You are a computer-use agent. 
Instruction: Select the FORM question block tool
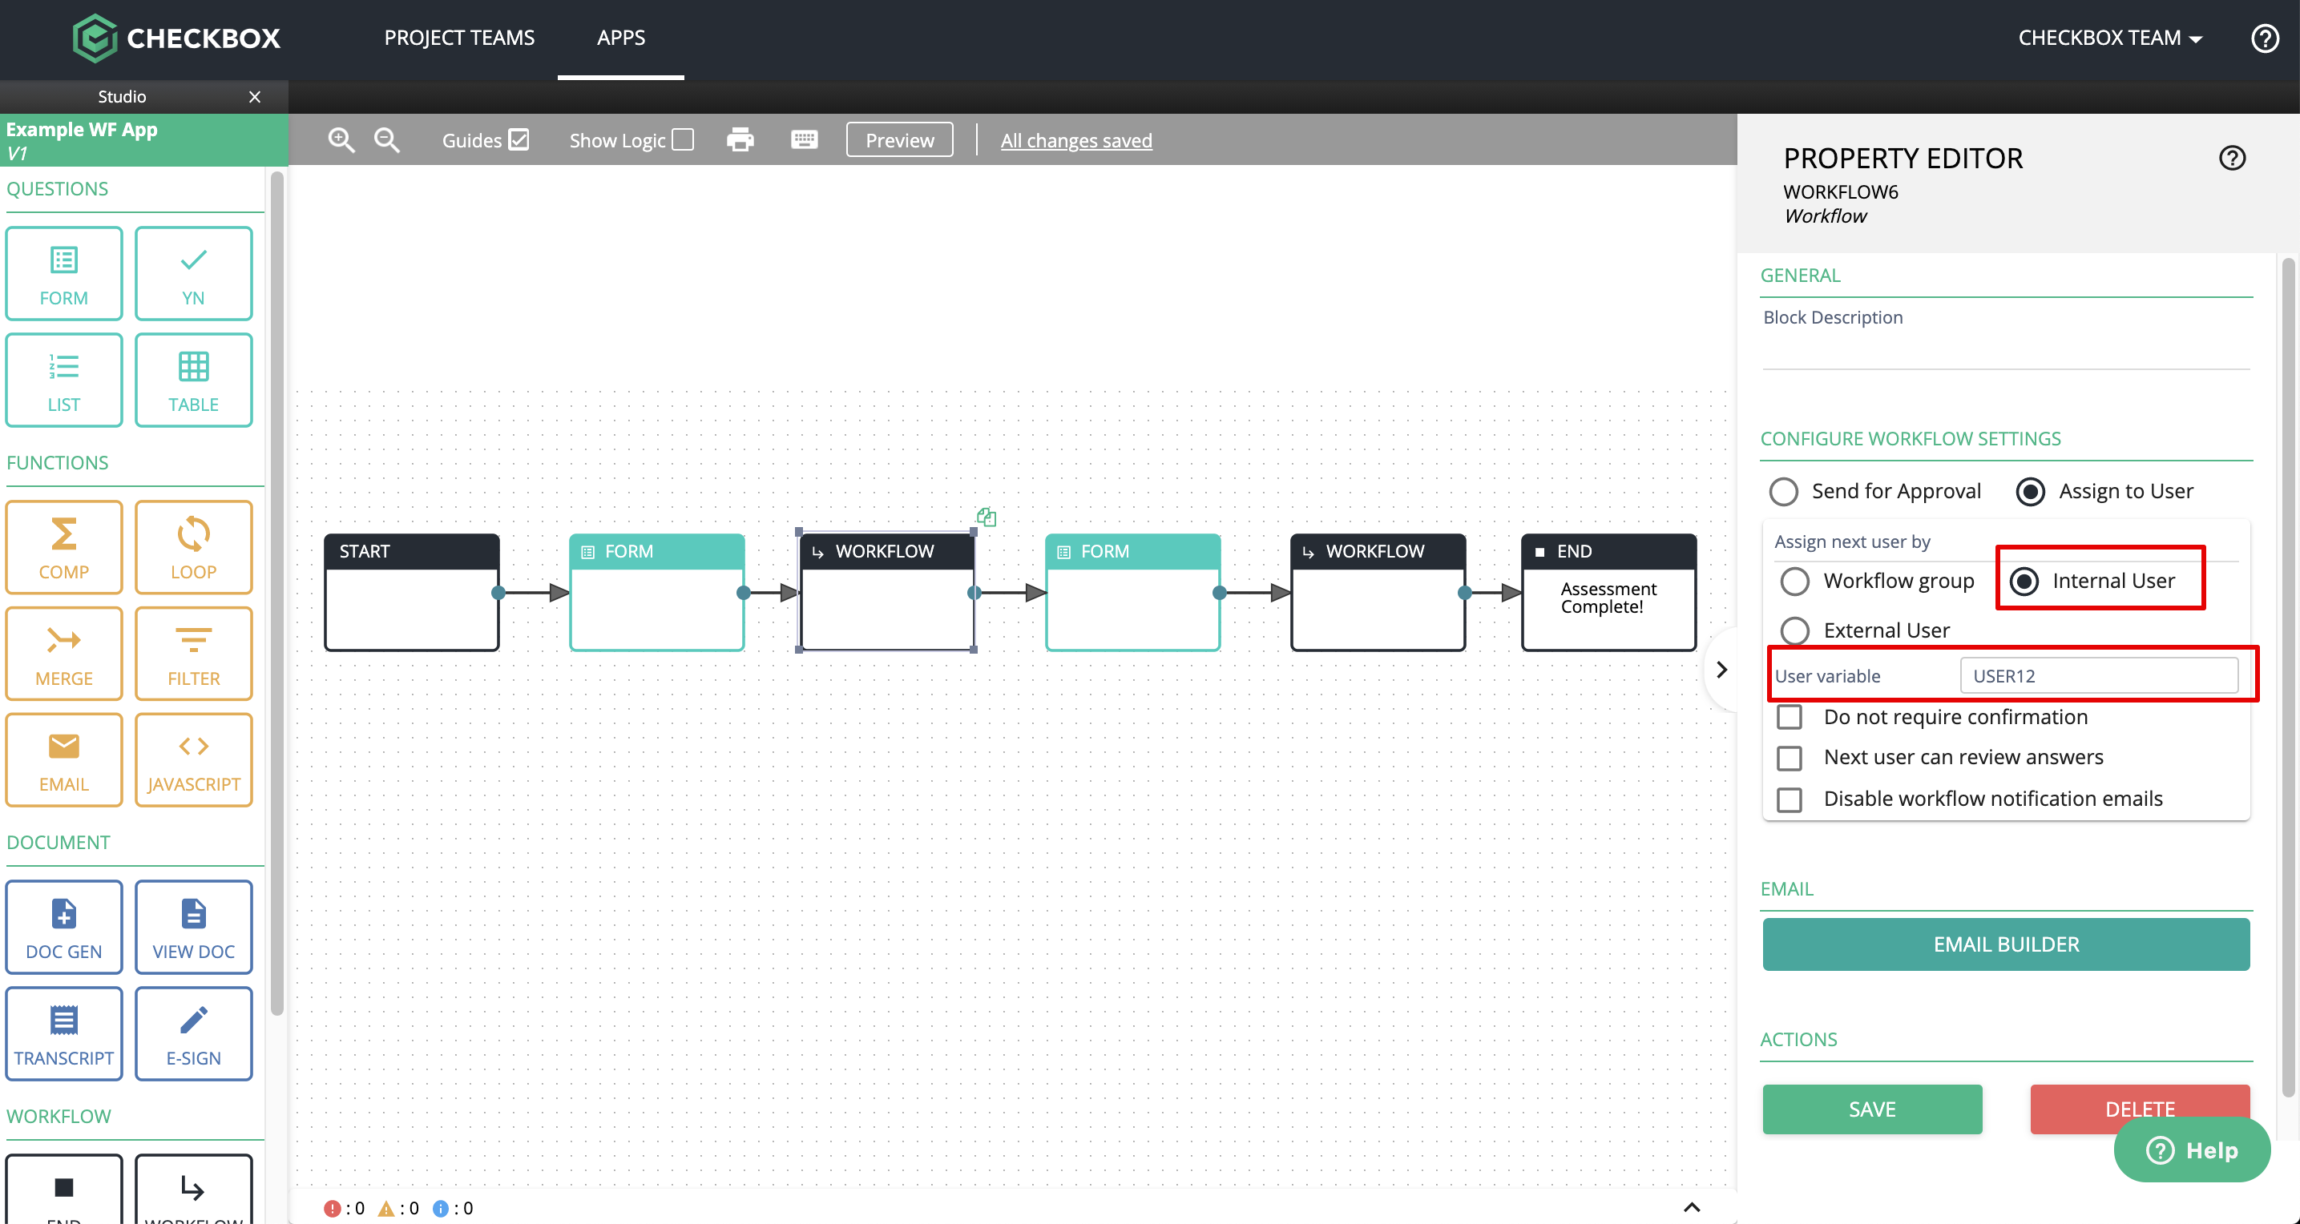[63, 273]
